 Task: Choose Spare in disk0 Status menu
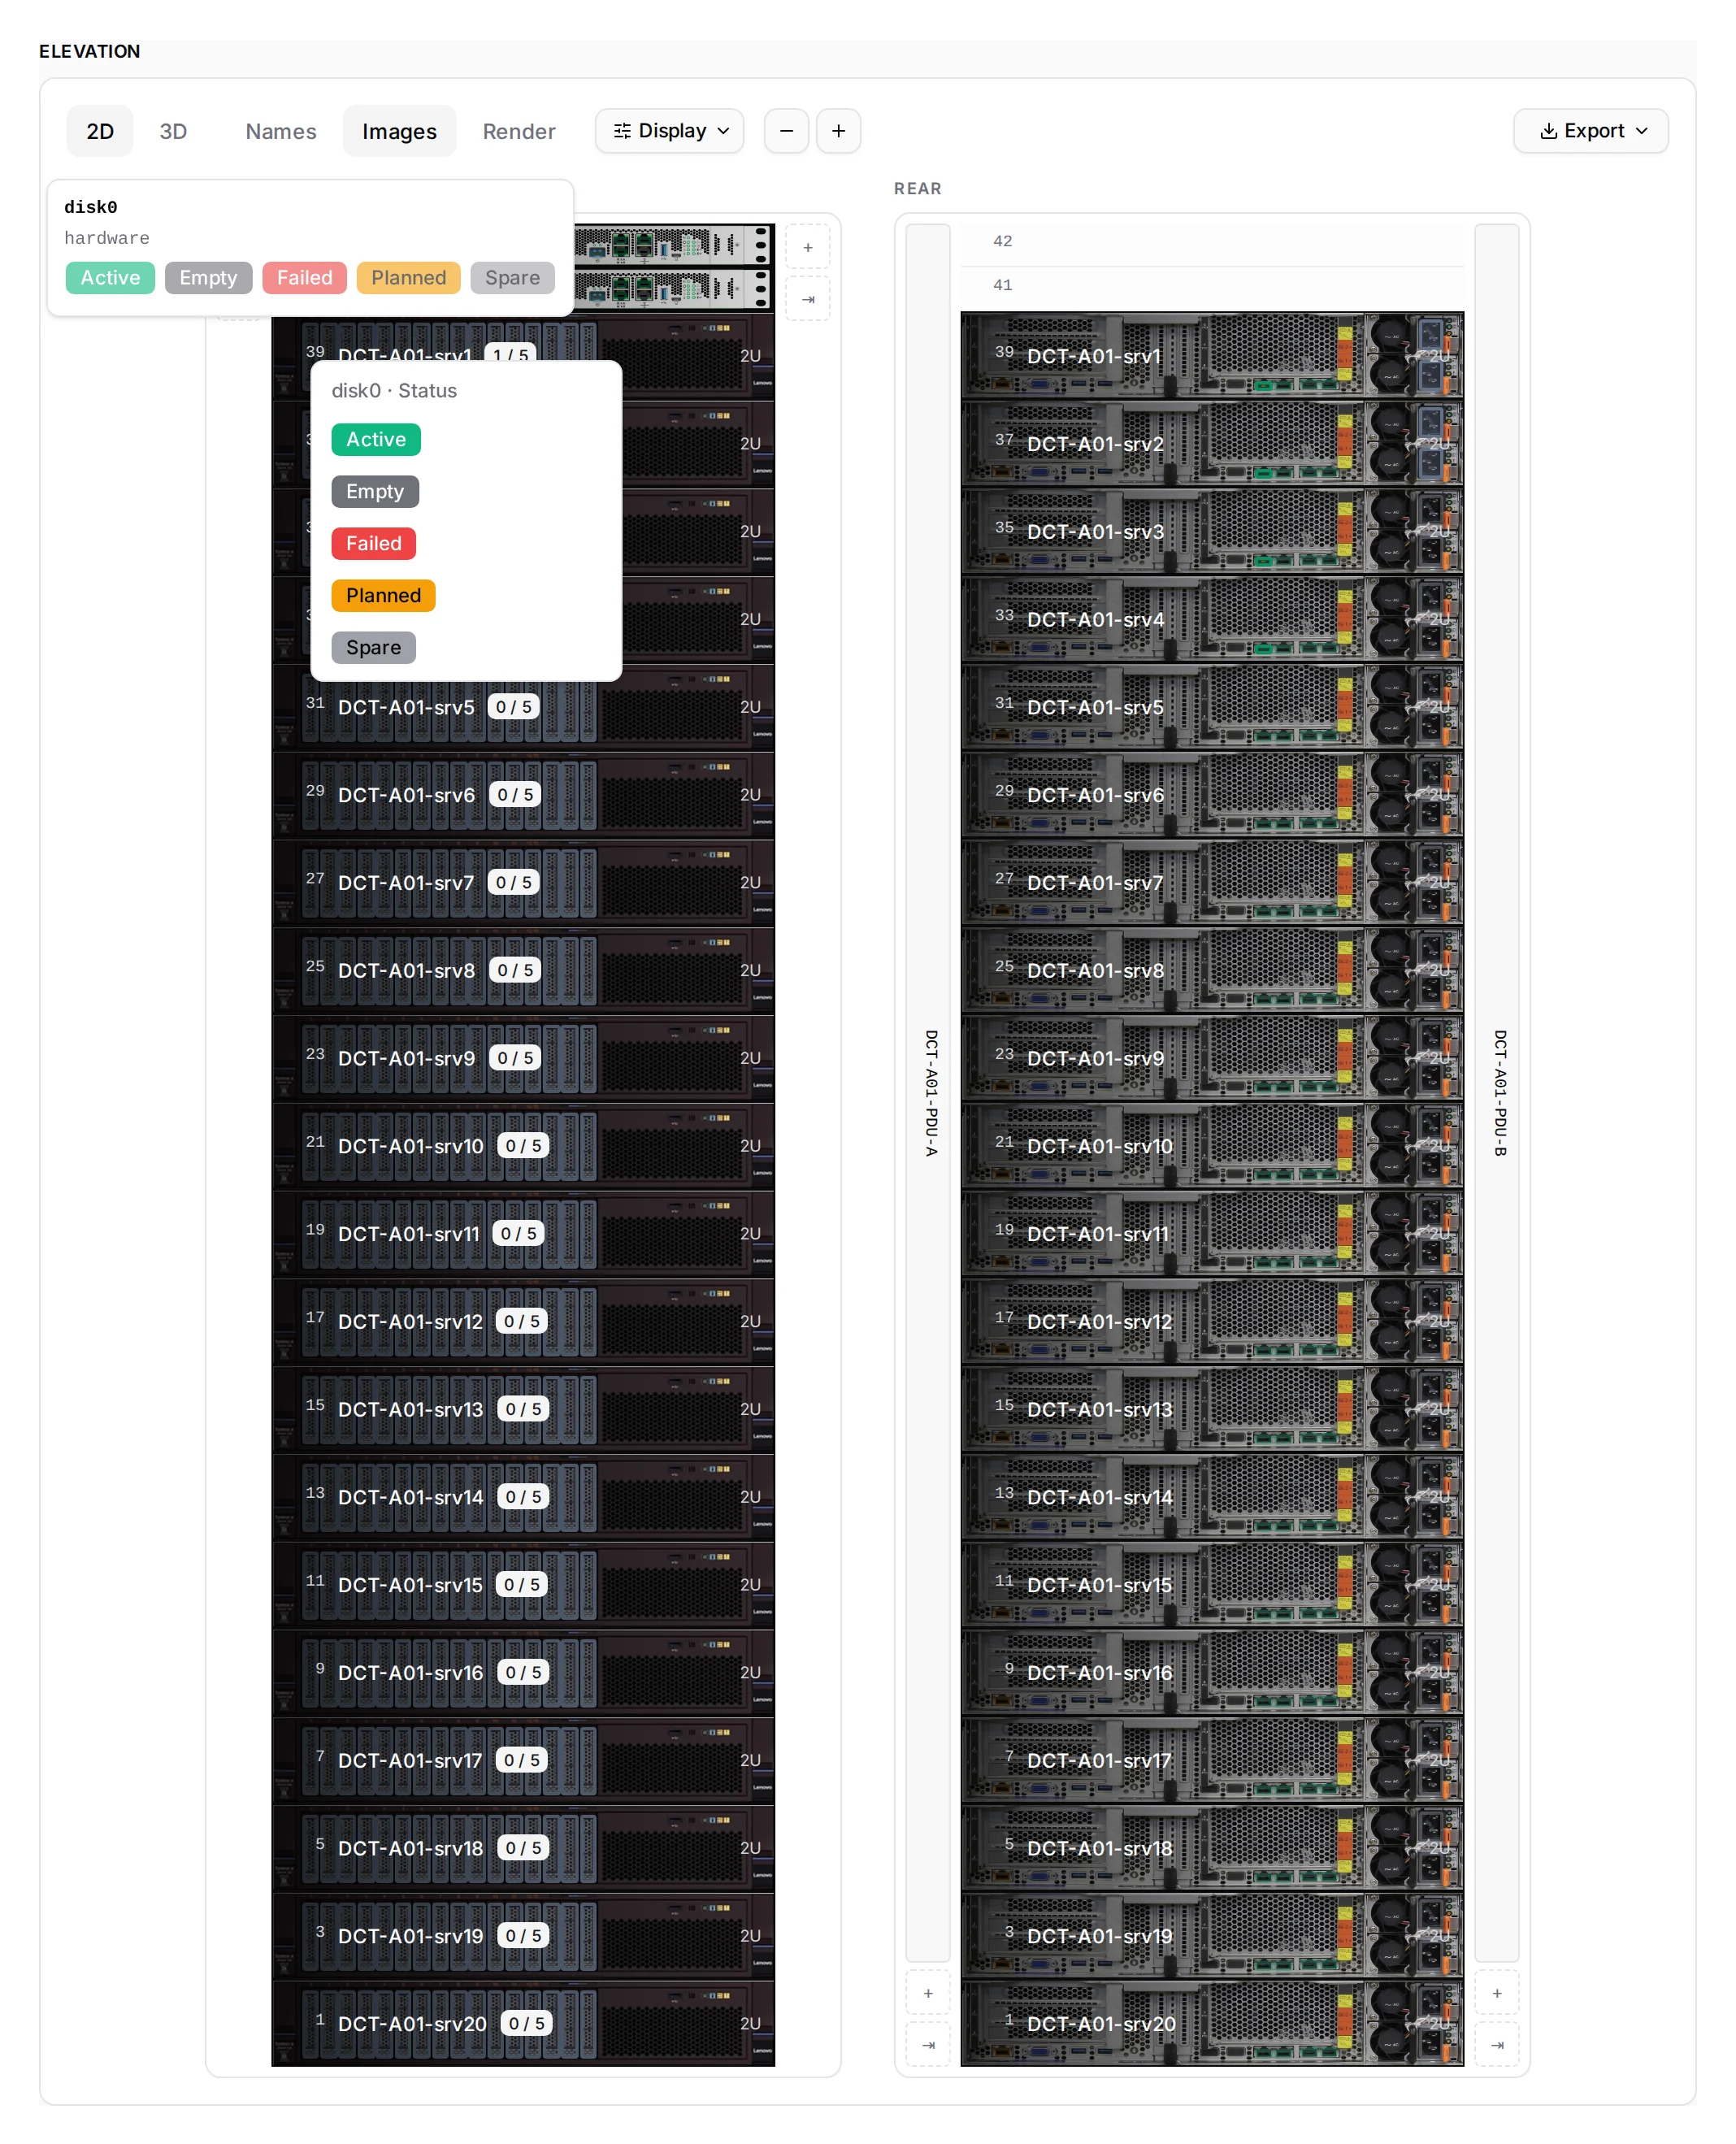pyautogui.click(x=373, y=647)
